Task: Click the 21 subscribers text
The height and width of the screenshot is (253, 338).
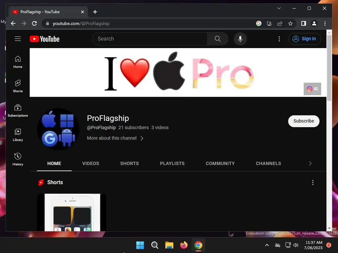Action: tap(133, 127)
